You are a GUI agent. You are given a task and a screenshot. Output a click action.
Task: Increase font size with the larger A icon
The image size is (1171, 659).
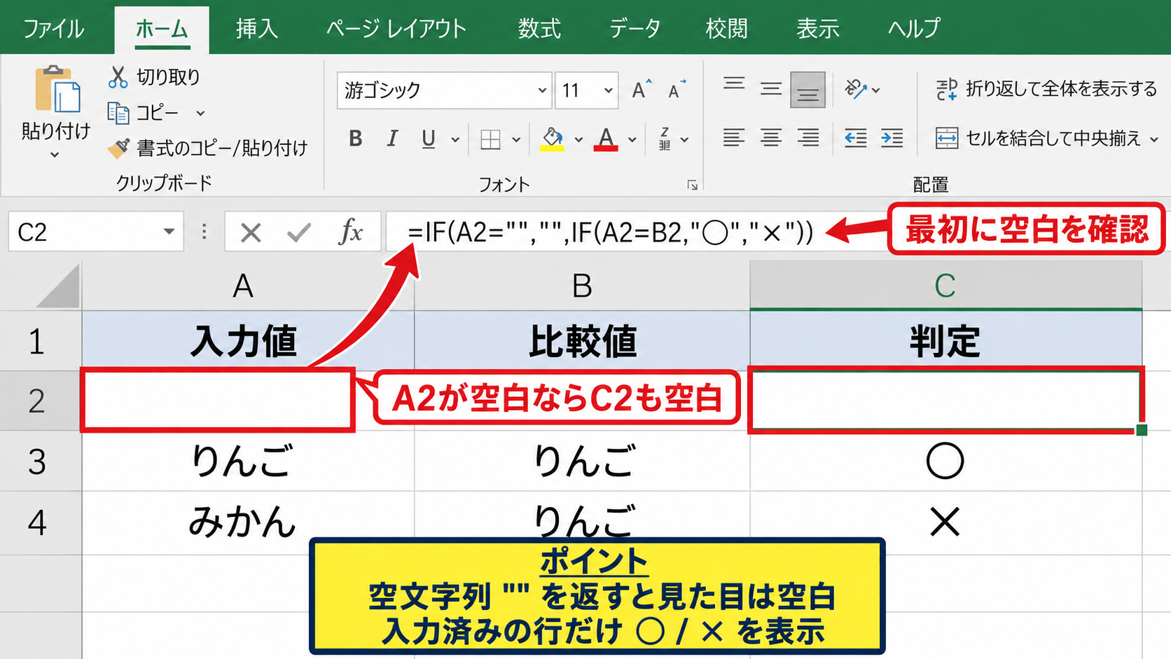click(641, 90)
